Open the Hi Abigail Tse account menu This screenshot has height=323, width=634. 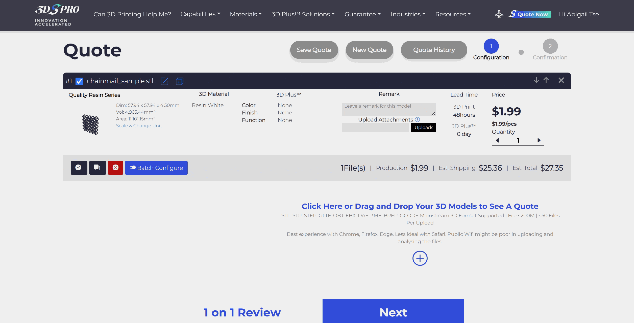(x=579, y=14)
